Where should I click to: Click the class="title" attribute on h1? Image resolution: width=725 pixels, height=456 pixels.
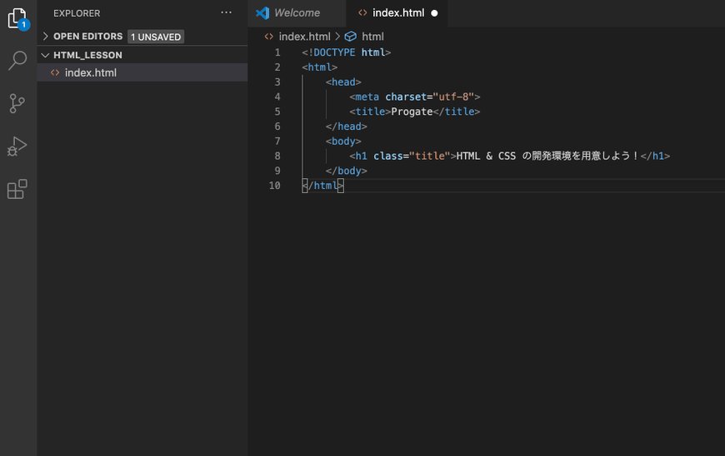412,156
